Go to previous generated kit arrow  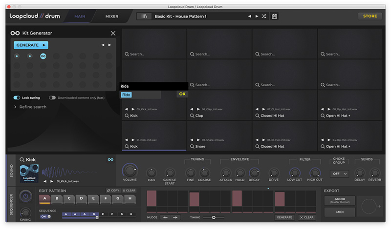click(x=103, y=45)
